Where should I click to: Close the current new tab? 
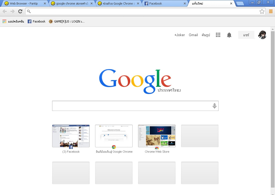point(231,3)
